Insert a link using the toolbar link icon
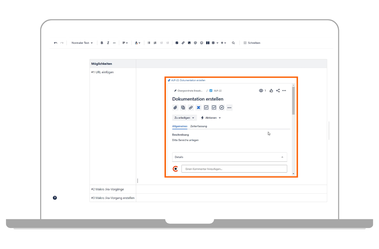Image resolution: width=379 pixels, height=249 pixels. pos(183,43)
